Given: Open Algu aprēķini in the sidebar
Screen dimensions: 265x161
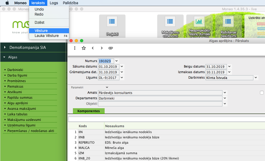Looking at the screenshot, I should coord(18,103).
